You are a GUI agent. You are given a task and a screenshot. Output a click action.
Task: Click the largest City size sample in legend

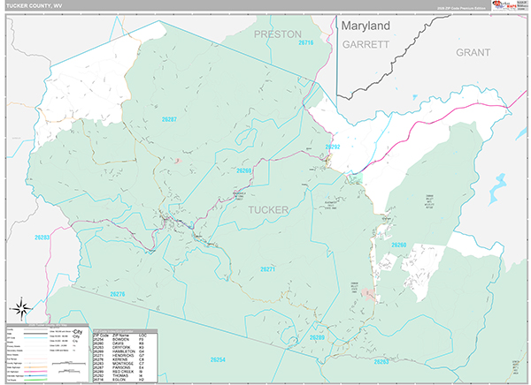78,332
